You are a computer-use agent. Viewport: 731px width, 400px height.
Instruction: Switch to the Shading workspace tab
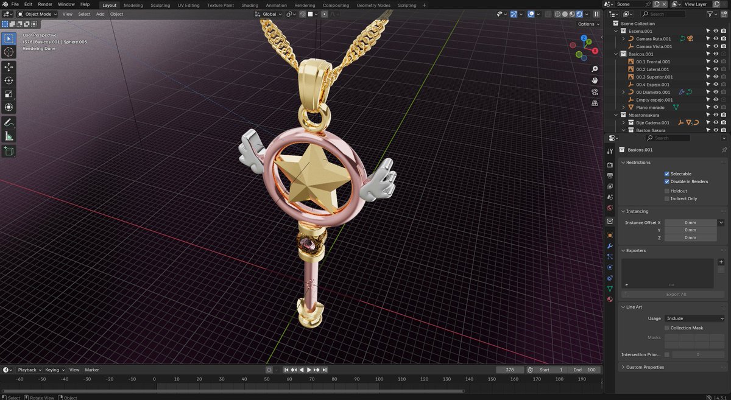coord(250,5)
